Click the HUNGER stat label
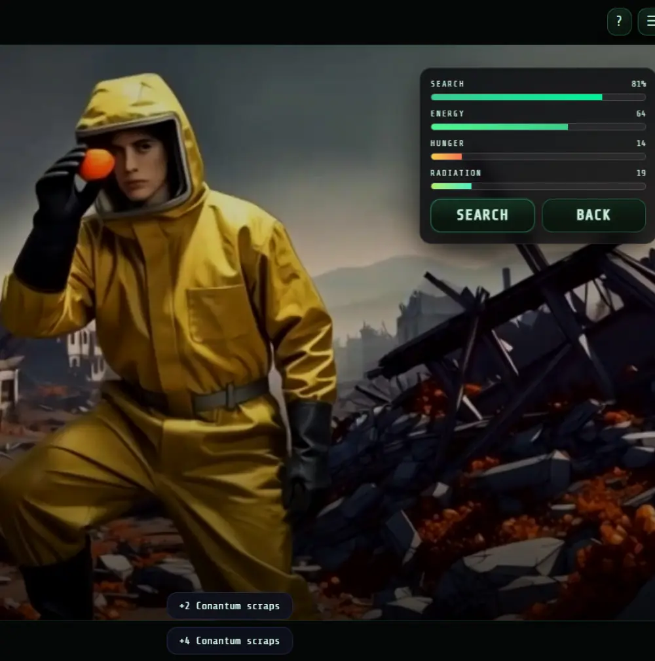 click(x=447, y=143)
